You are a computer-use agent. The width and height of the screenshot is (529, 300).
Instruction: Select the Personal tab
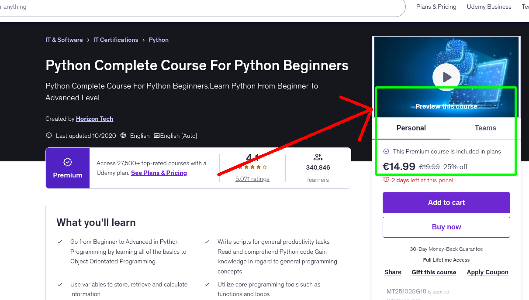pos(411,128)
